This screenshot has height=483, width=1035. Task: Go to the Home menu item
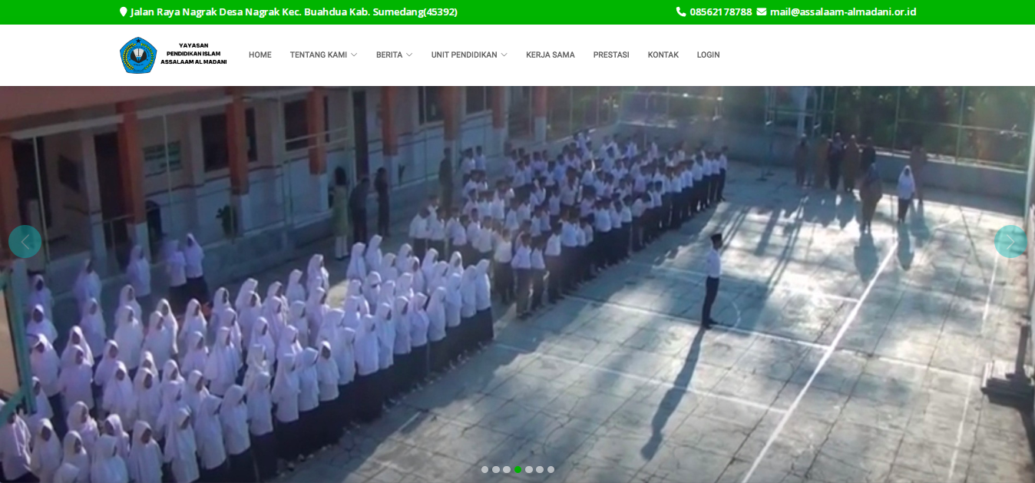pyautogui.click(x=260, y=55)
